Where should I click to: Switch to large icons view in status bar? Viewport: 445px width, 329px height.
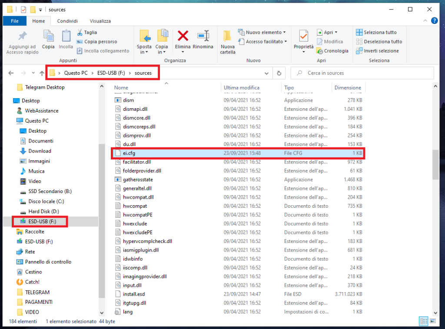click(x=433, y=321)
